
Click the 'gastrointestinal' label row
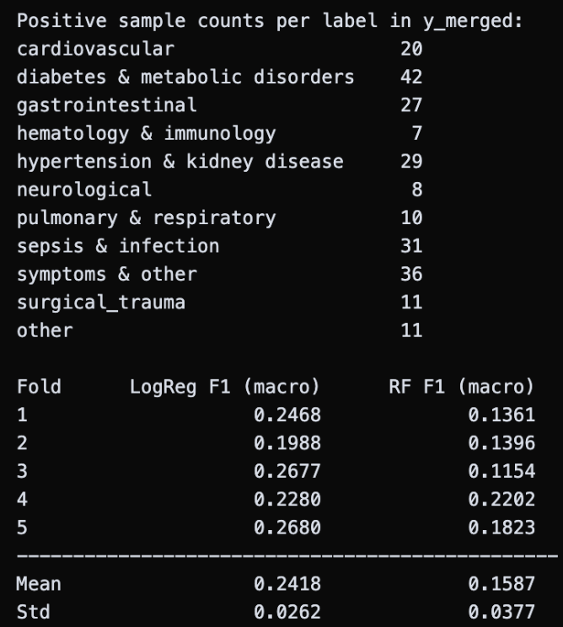click(106, 105)
